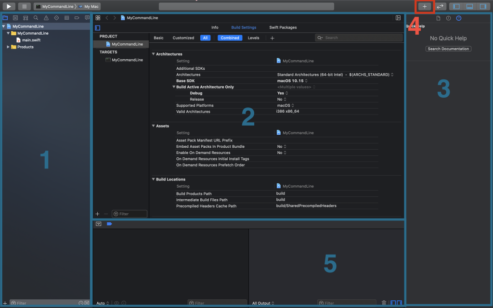Add a user-defined build setting
Viewport: 493px width, 308px height.
pyautogui.click(x=272, y=38)
